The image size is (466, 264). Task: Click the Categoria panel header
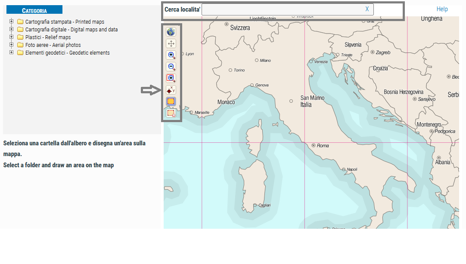(x=35, y=10)
